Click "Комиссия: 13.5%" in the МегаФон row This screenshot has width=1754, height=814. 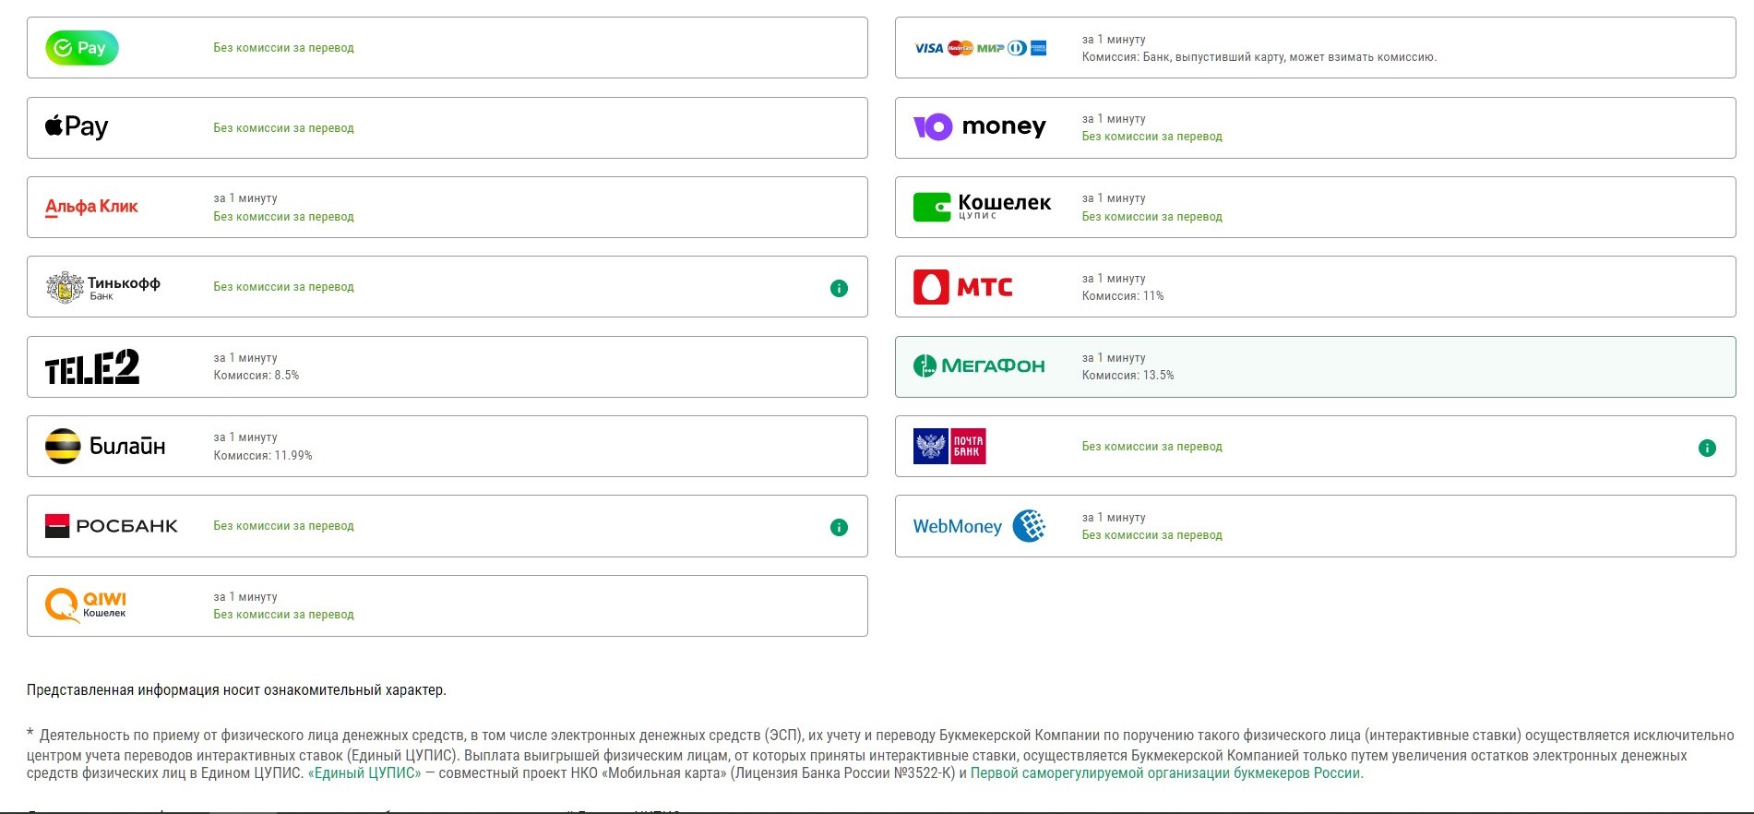pyautogui.click(x=1128, y=376)
